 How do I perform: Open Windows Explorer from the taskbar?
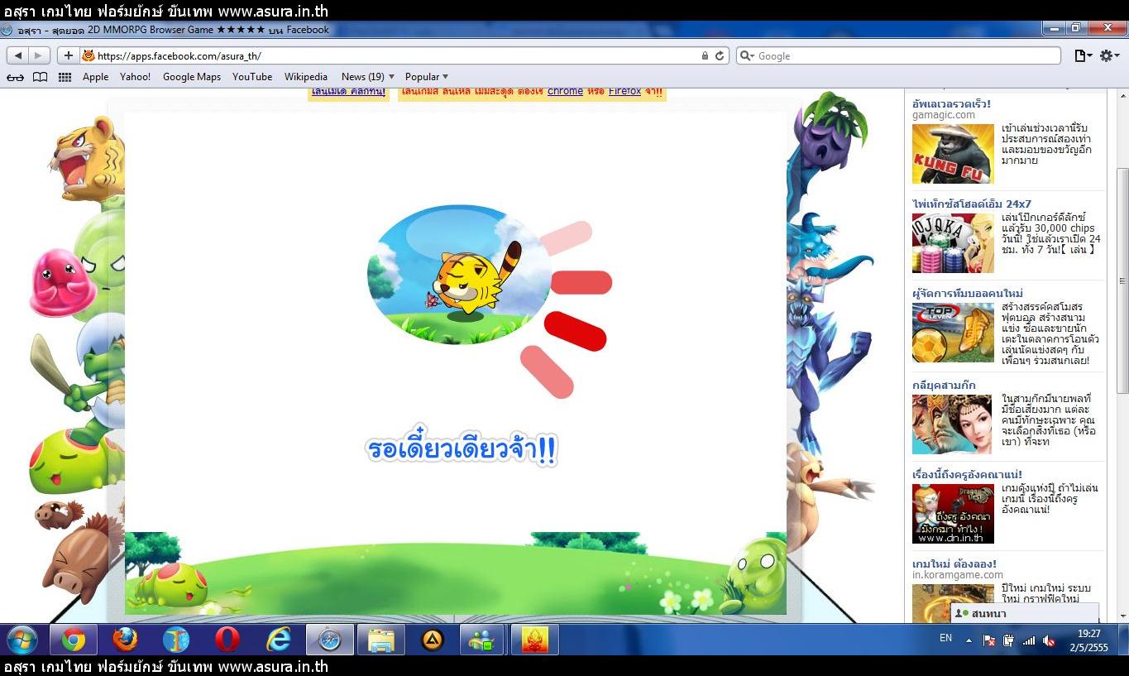pos(381,640)
